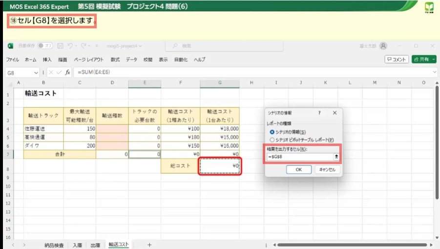Click the コメント button
This screenshot has width=440, height=249.
point(396,59)
